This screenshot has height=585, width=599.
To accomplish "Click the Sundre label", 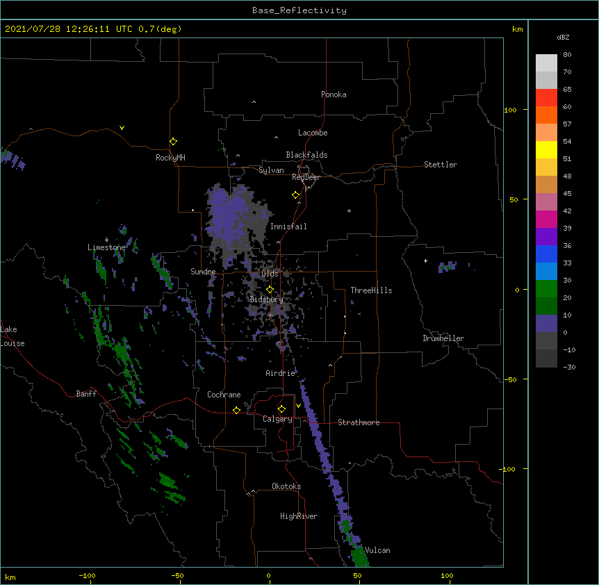I will (203, 272).
